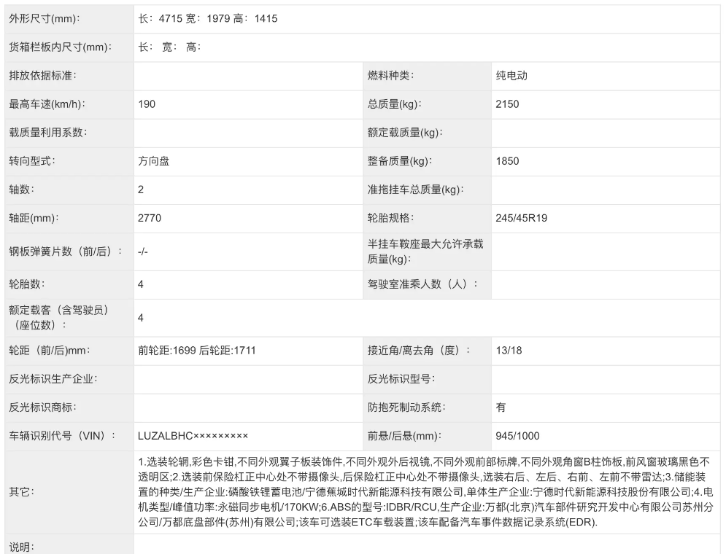Click the 前轮距:1699 后轮距:1711 value

196,351
